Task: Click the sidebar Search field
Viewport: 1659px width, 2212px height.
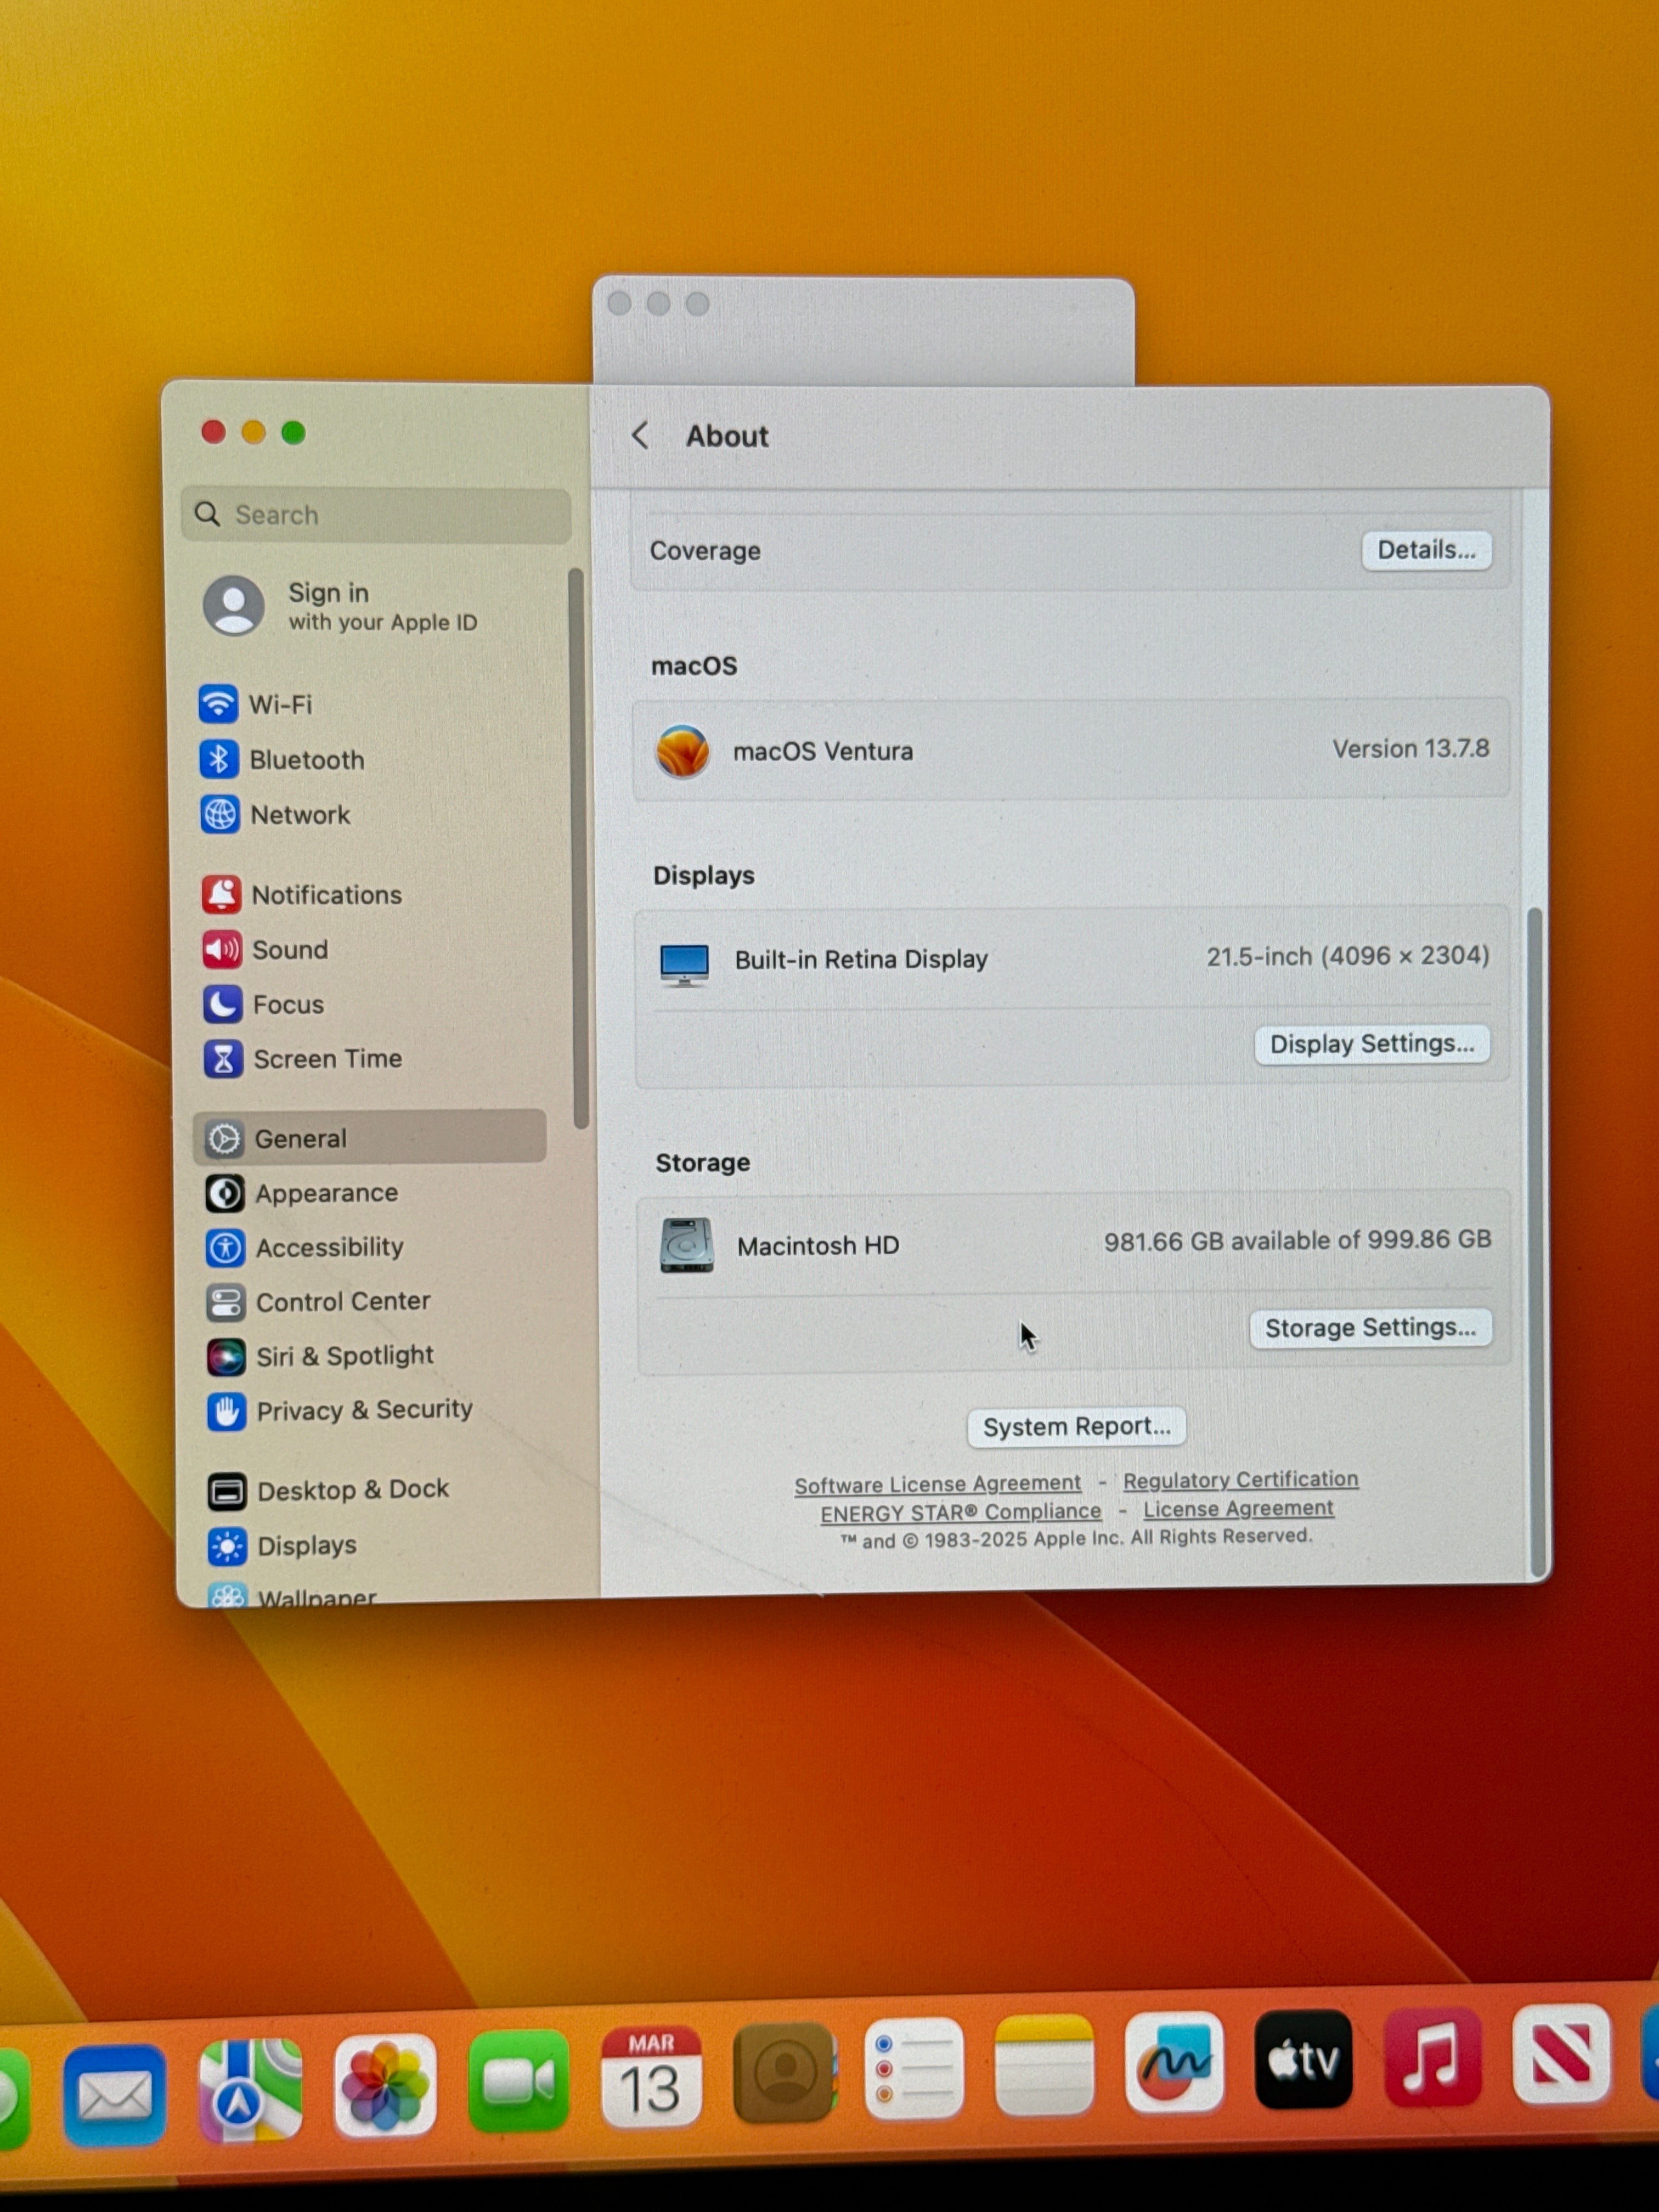Action: coord(376,515)
